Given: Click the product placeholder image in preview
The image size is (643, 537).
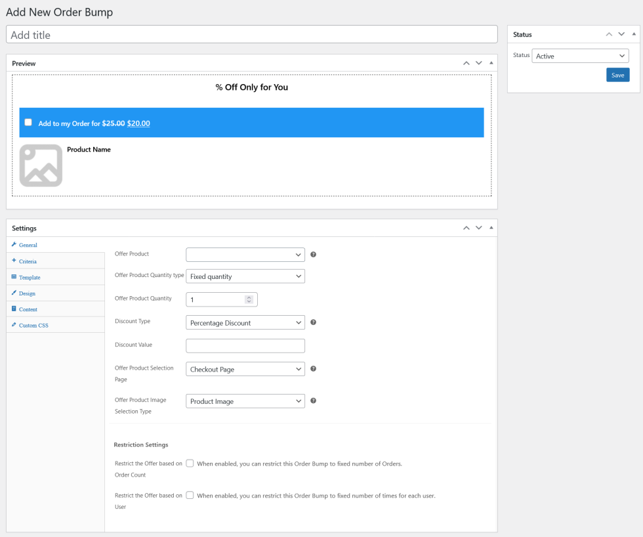Looking at the screenshot, I should [41, 165].
